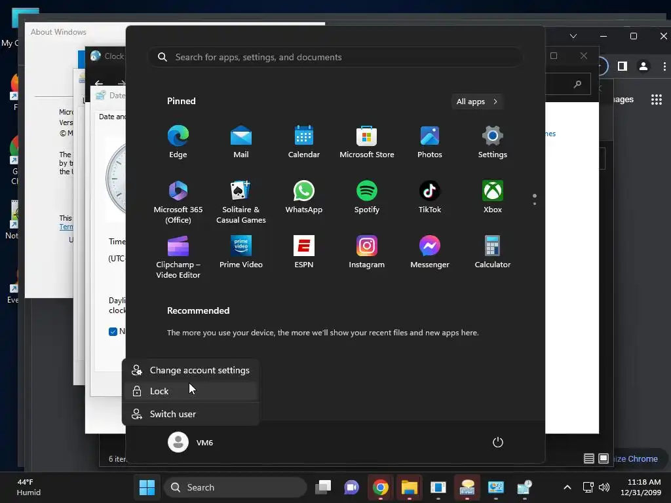
Task: Click the search magnifier in background window
Action: (x=578, y=84)
